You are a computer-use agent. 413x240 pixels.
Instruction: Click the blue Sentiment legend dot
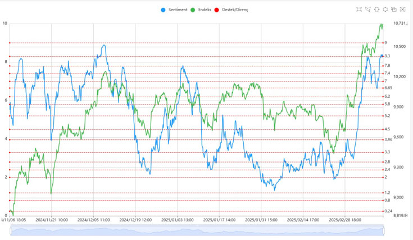(164, 10)
